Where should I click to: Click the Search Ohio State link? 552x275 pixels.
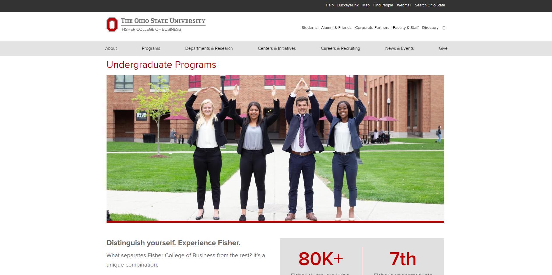tap(430, 5)
